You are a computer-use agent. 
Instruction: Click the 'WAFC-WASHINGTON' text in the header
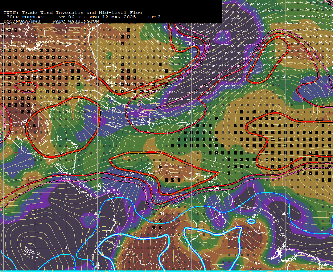coord(76,22)
